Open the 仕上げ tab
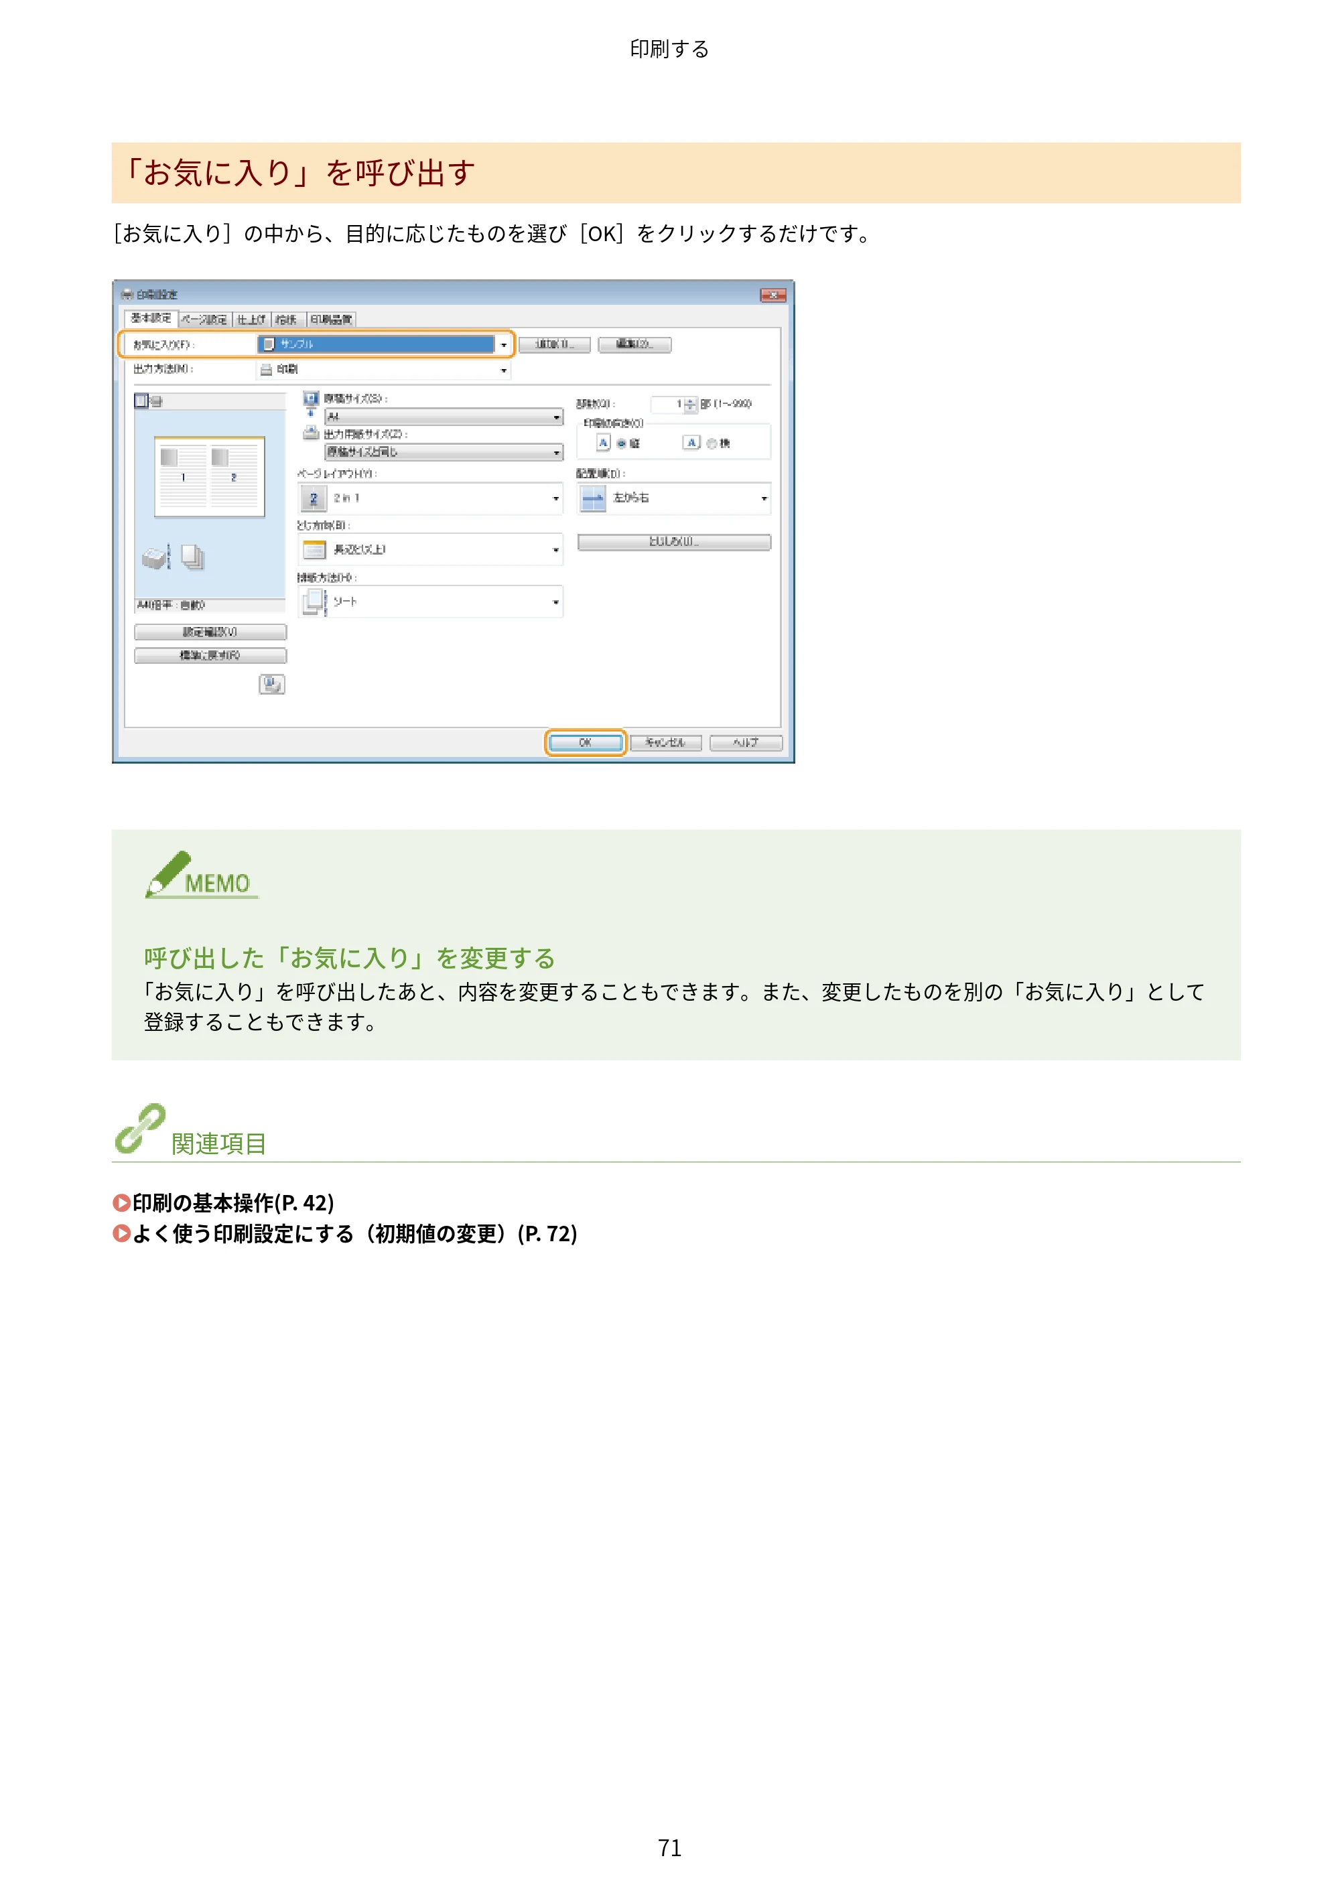Screen dimensions: 1340x1895 pyautogui.click(x=251, y=320)
